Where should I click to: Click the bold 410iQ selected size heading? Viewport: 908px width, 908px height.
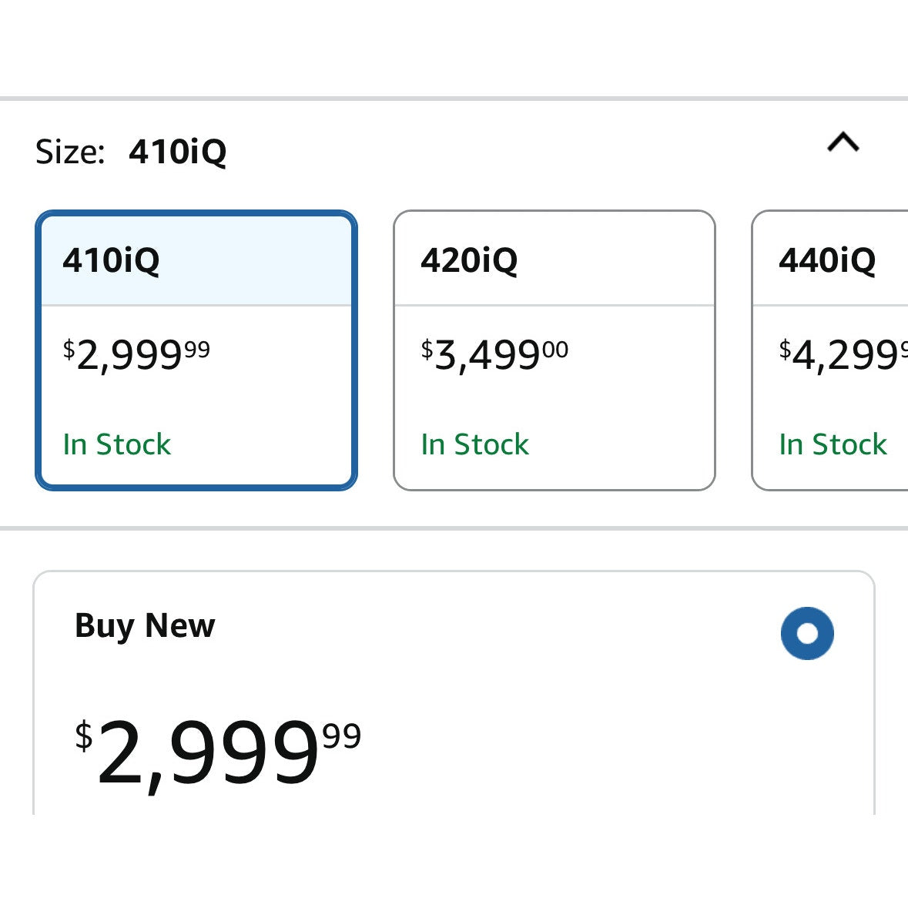pyautogui.click(x=178, y=152)
